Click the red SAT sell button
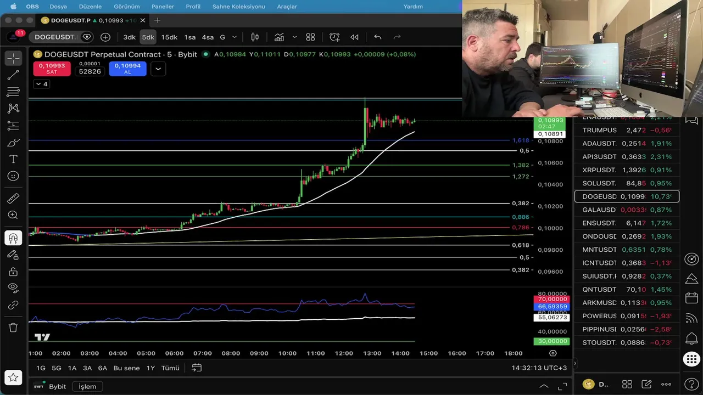 pyautogui.click(x=52, y=69)
